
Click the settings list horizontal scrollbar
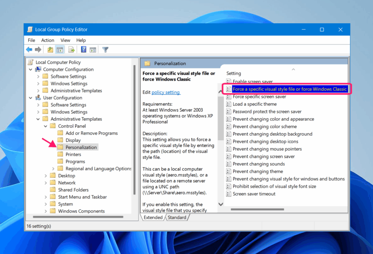(x=258, y=209)
